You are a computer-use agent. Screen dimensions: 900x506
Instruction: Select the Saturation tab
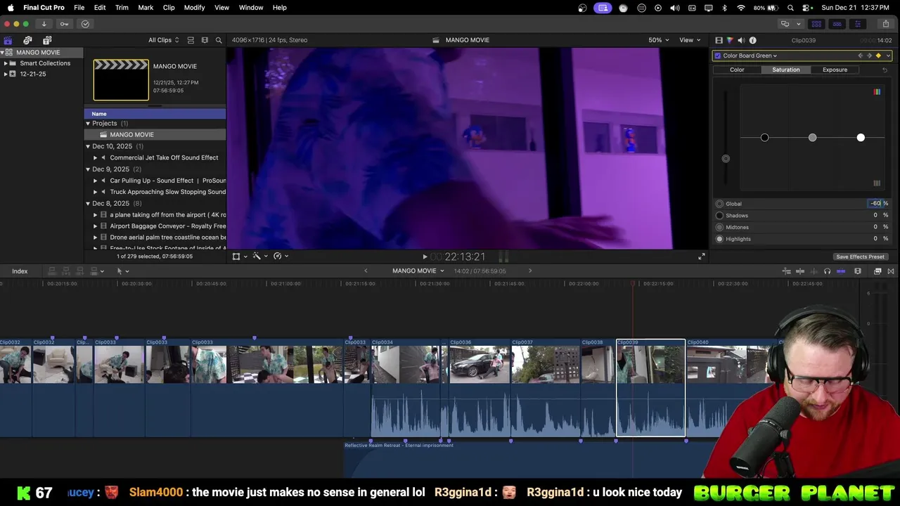[785, 70]
